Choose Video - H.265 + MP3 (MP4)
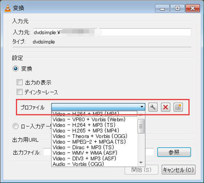The width and height of the screenshot is (204, 183). click(x=95, y=131)
